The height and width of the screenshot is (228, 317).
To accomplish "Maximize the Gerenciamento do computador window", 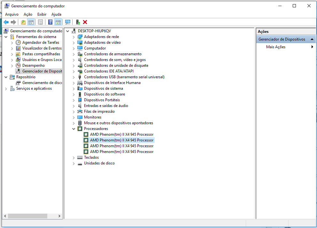I will click(x=294, y=6).
